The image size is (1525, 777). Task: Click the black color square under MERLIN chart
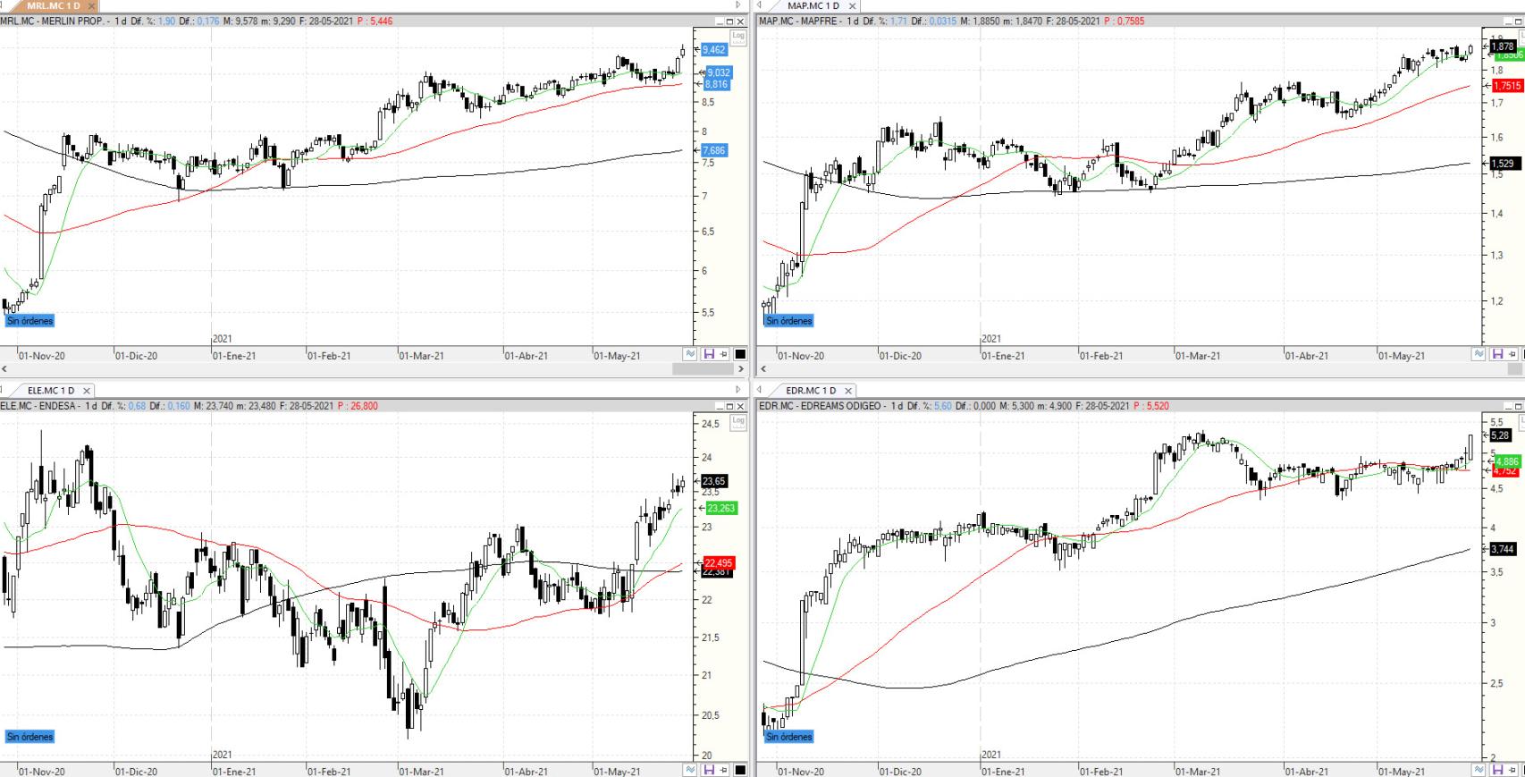coord(740,355)
